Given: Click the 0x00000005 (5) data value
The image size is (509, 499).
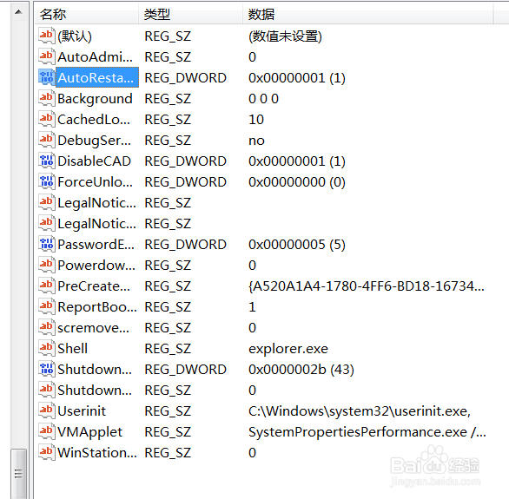Looking at the screenshot, I should pos(297,245).
